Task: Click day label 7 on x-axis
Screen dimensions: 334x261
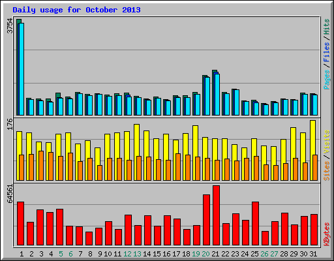Action: coord(80,254)
